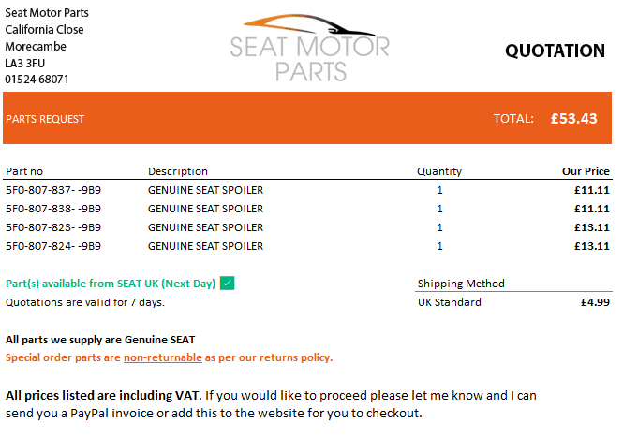
Task: Click the total amount £53.43
Action: click(x=573, y=119)
